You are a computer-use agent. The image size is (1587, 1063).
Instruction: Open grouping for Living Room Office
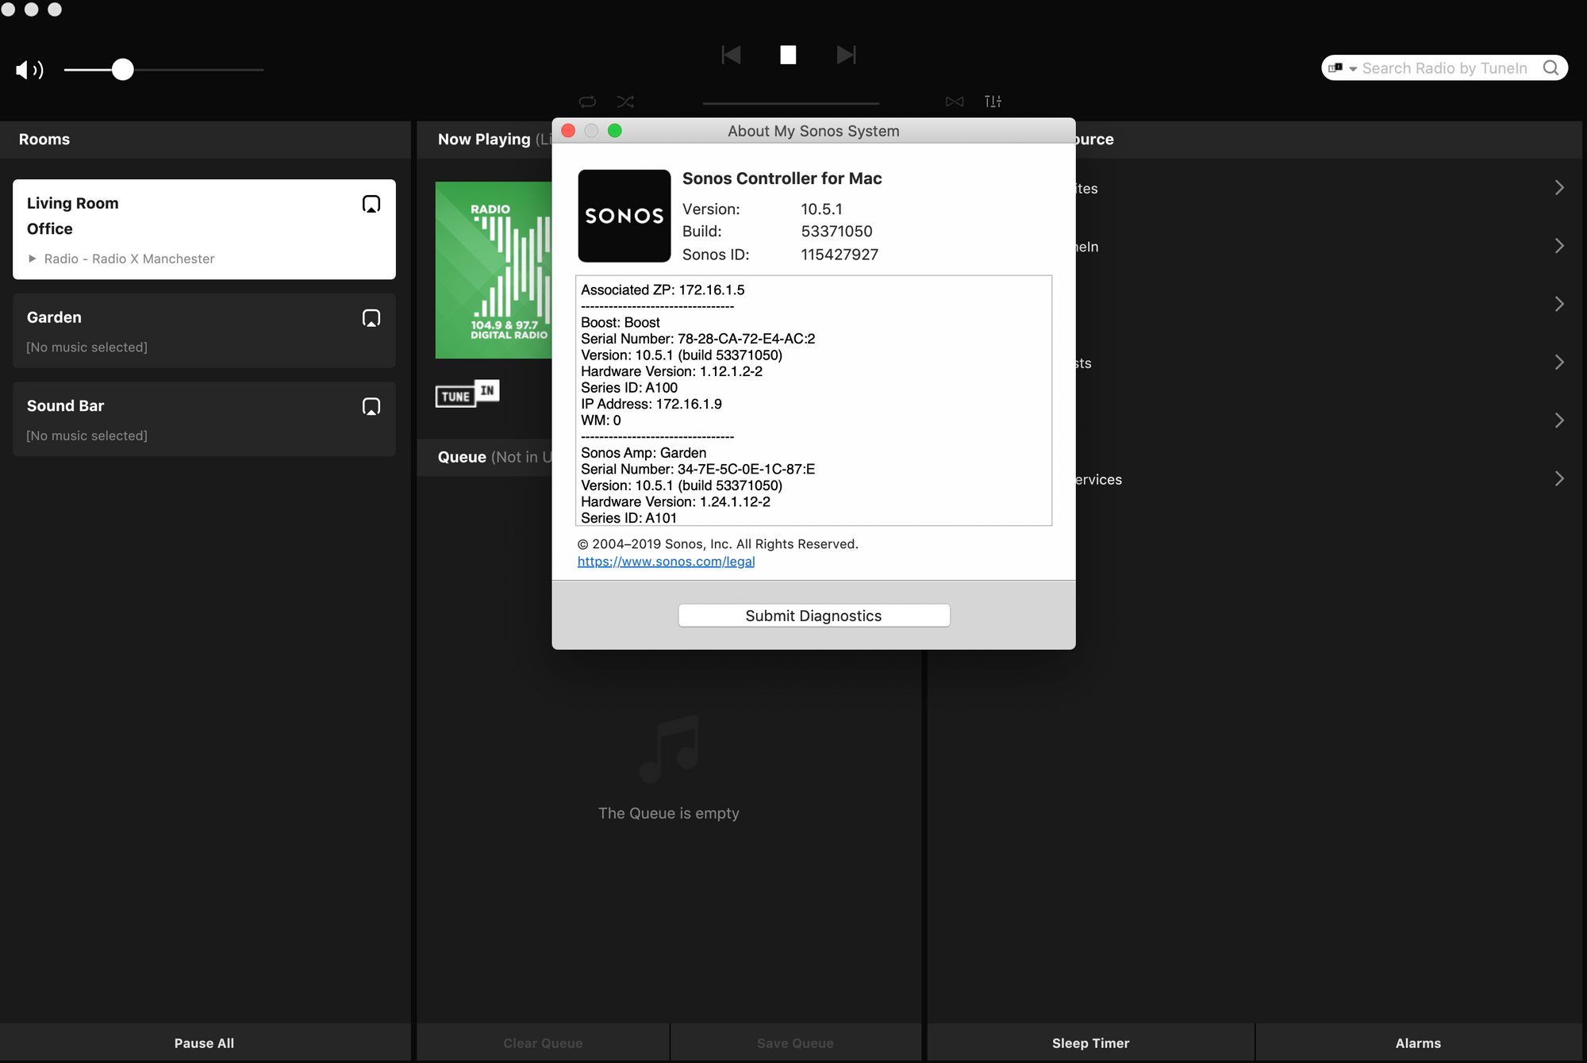pos(371,204)
